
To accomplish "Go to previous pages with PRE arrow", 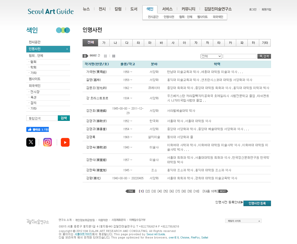I will (130, 191).
